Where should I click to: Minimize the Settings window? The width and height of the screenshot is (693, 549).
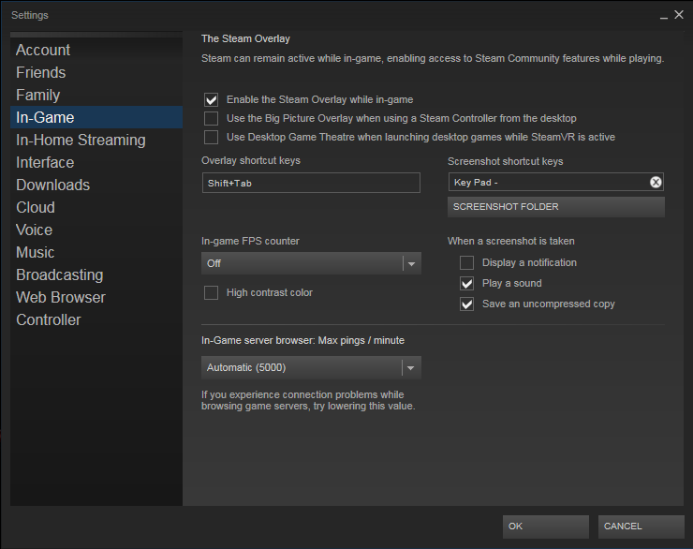664,15
